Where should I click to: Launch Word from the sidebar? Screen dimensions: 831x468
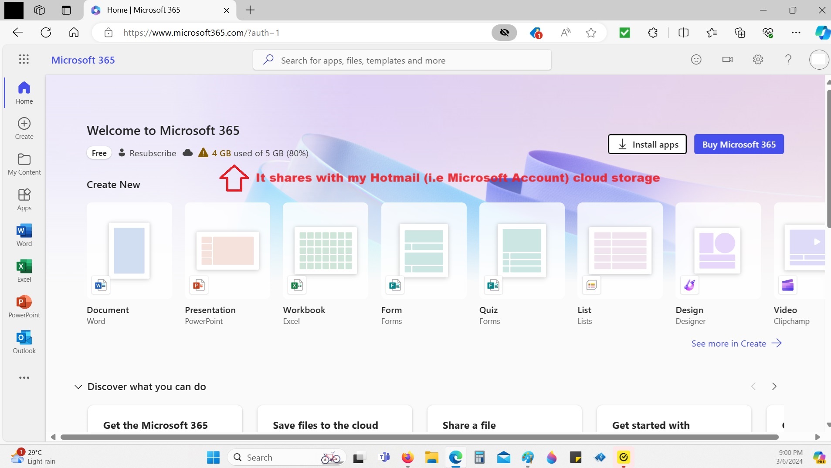pos(24,235)
